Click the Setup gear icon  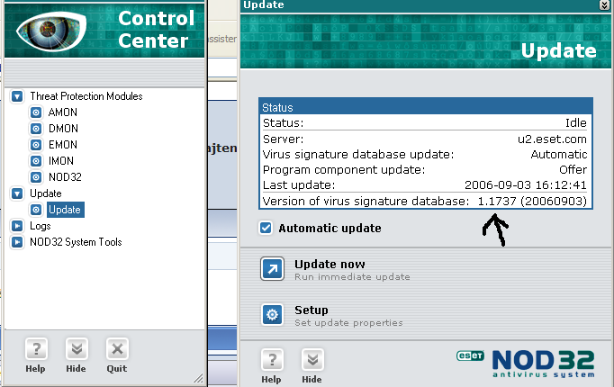coord(273,315)
